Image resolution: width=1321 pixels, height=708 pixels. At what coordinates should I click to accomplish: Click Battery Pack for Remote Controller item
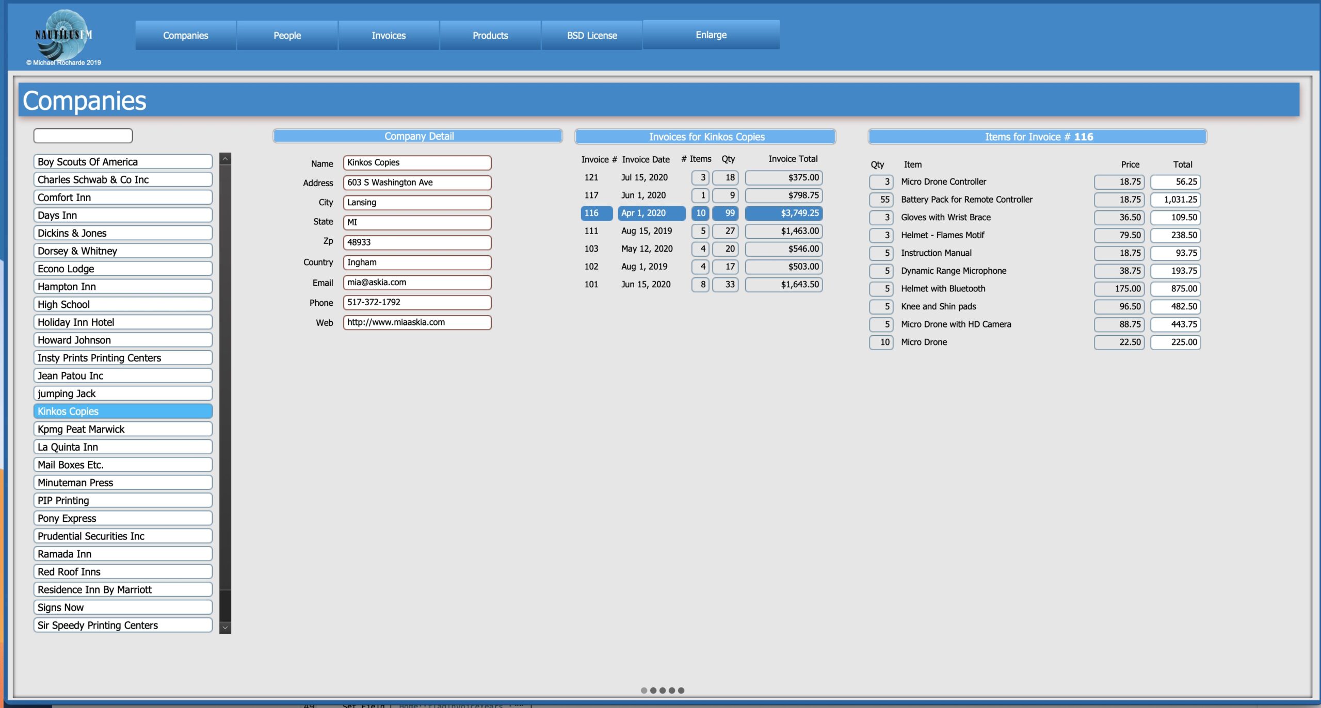point(966,200)
